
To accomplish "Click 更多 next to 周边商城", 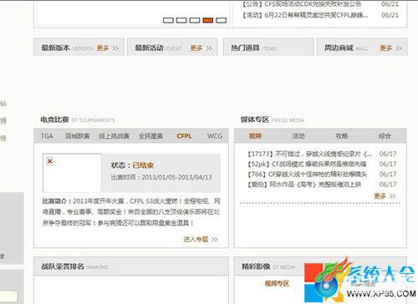I will tap(390, 48).
